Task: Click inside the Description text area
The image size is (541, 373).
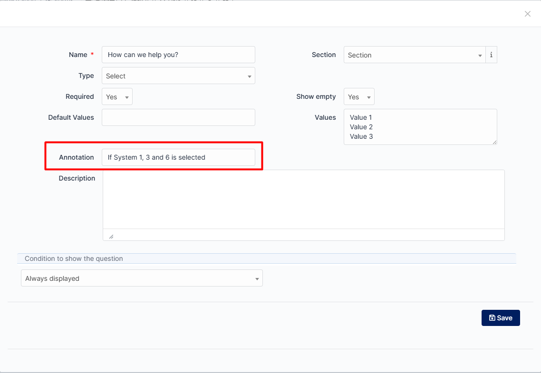Action: pyautogui.click(x=303, y=199)
